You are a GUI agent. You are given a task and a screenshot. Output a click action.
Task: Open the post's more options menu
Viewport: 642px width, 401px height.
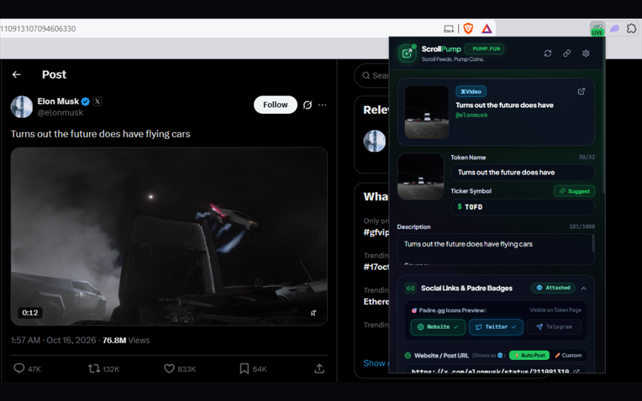click(x=323, y=105)
